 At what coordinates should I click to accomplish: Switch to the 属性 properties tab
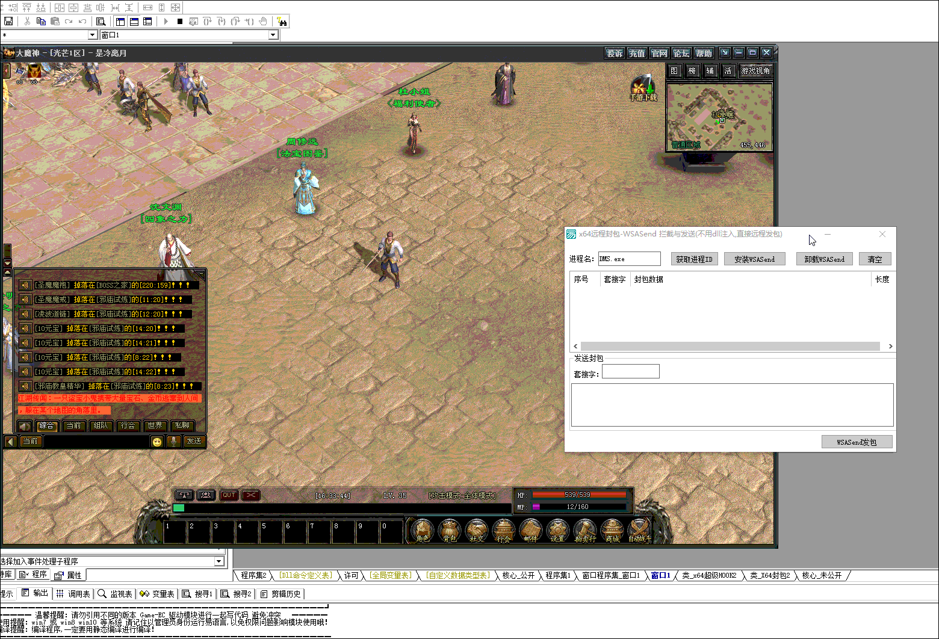pyautogui.click(x=68, y=575)
